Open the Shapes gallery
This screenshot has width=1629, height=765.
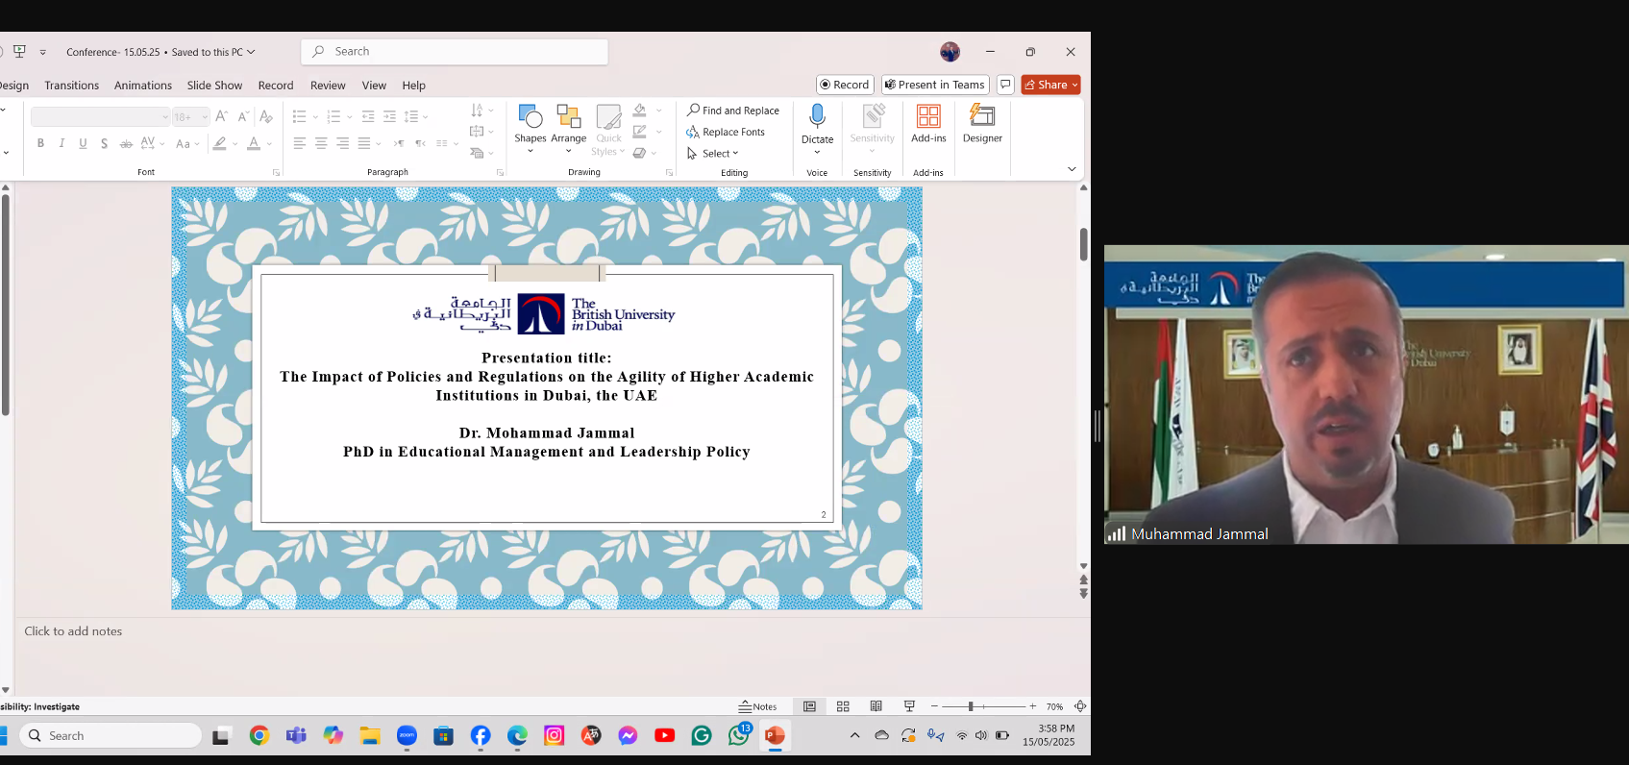click(x=530, y=127)
